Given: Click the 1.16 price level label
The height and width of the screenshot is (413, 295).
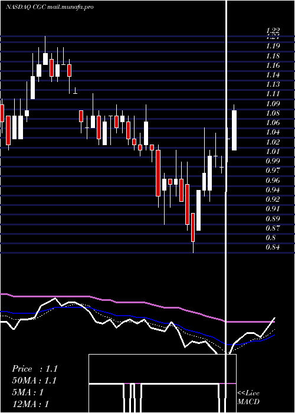Looking at the screenshot, I should [273, 65].
